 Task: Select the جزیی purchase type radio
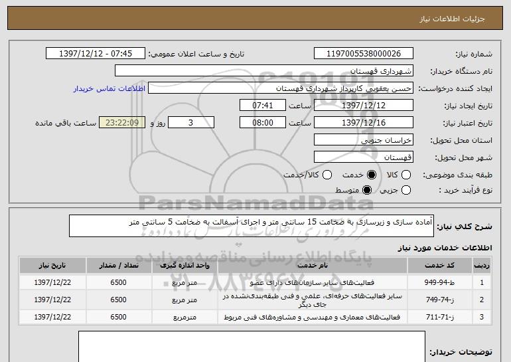(405, 190)
